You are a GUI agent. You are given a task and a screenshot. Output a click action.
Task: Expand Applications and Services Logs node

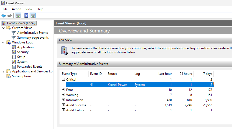pyautogui.click(x=3, y=71)
